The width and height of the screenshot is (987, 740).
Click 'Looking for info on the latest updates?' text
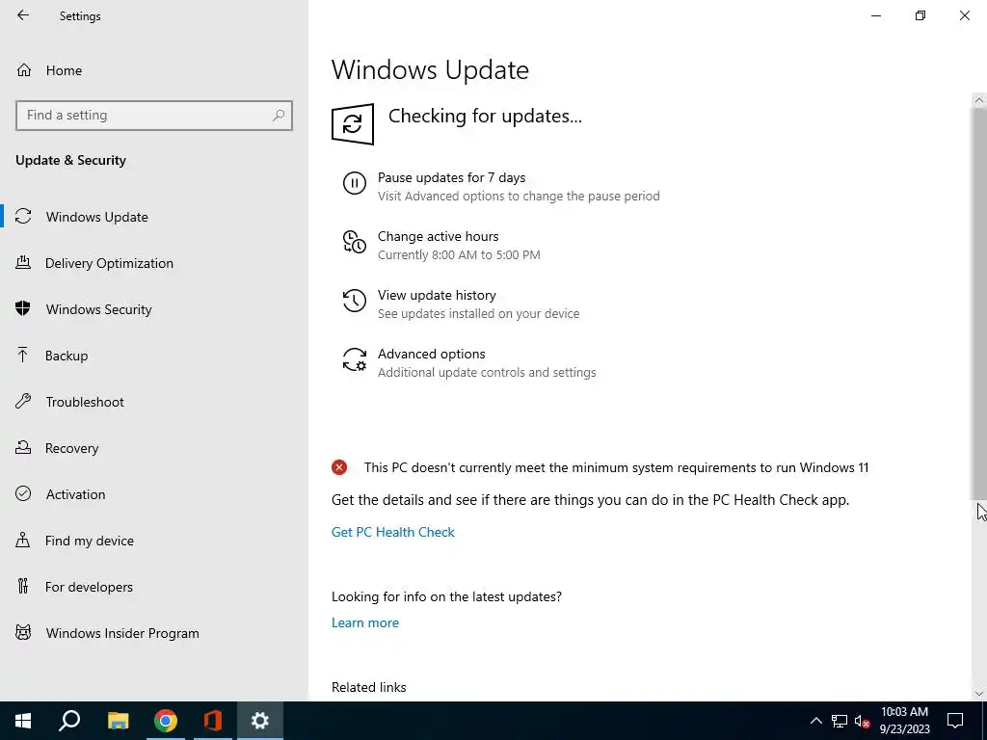click(446, 596)
